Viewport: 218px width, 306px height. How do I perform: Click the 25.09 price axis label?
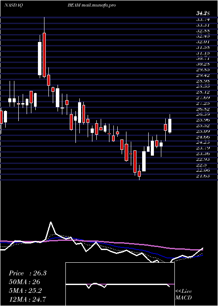[x=203, y=131]
